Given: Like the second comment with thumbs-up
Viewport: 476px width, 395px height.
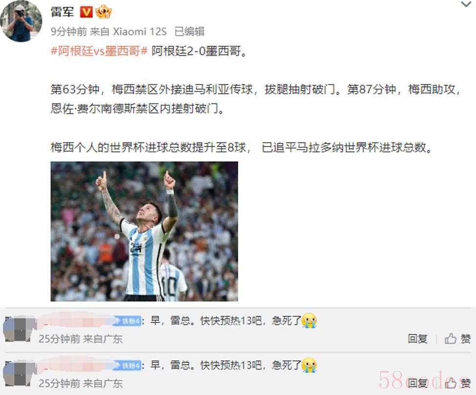Looking at the screenshot, I should point(457,383).
